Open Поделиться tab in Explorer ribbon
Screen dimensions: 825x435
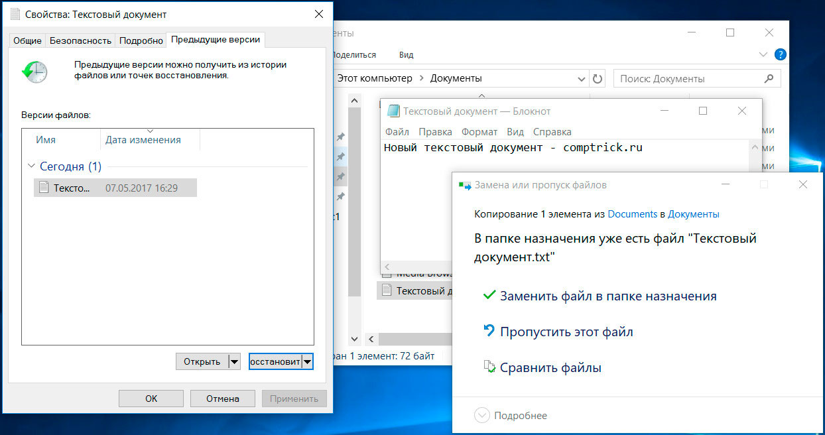(354, 54)
